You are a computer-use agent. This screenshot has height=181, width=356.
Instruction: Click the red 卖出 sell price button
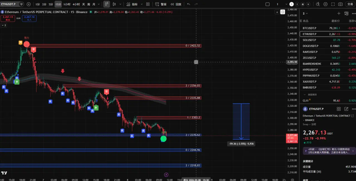click(8, 18)
